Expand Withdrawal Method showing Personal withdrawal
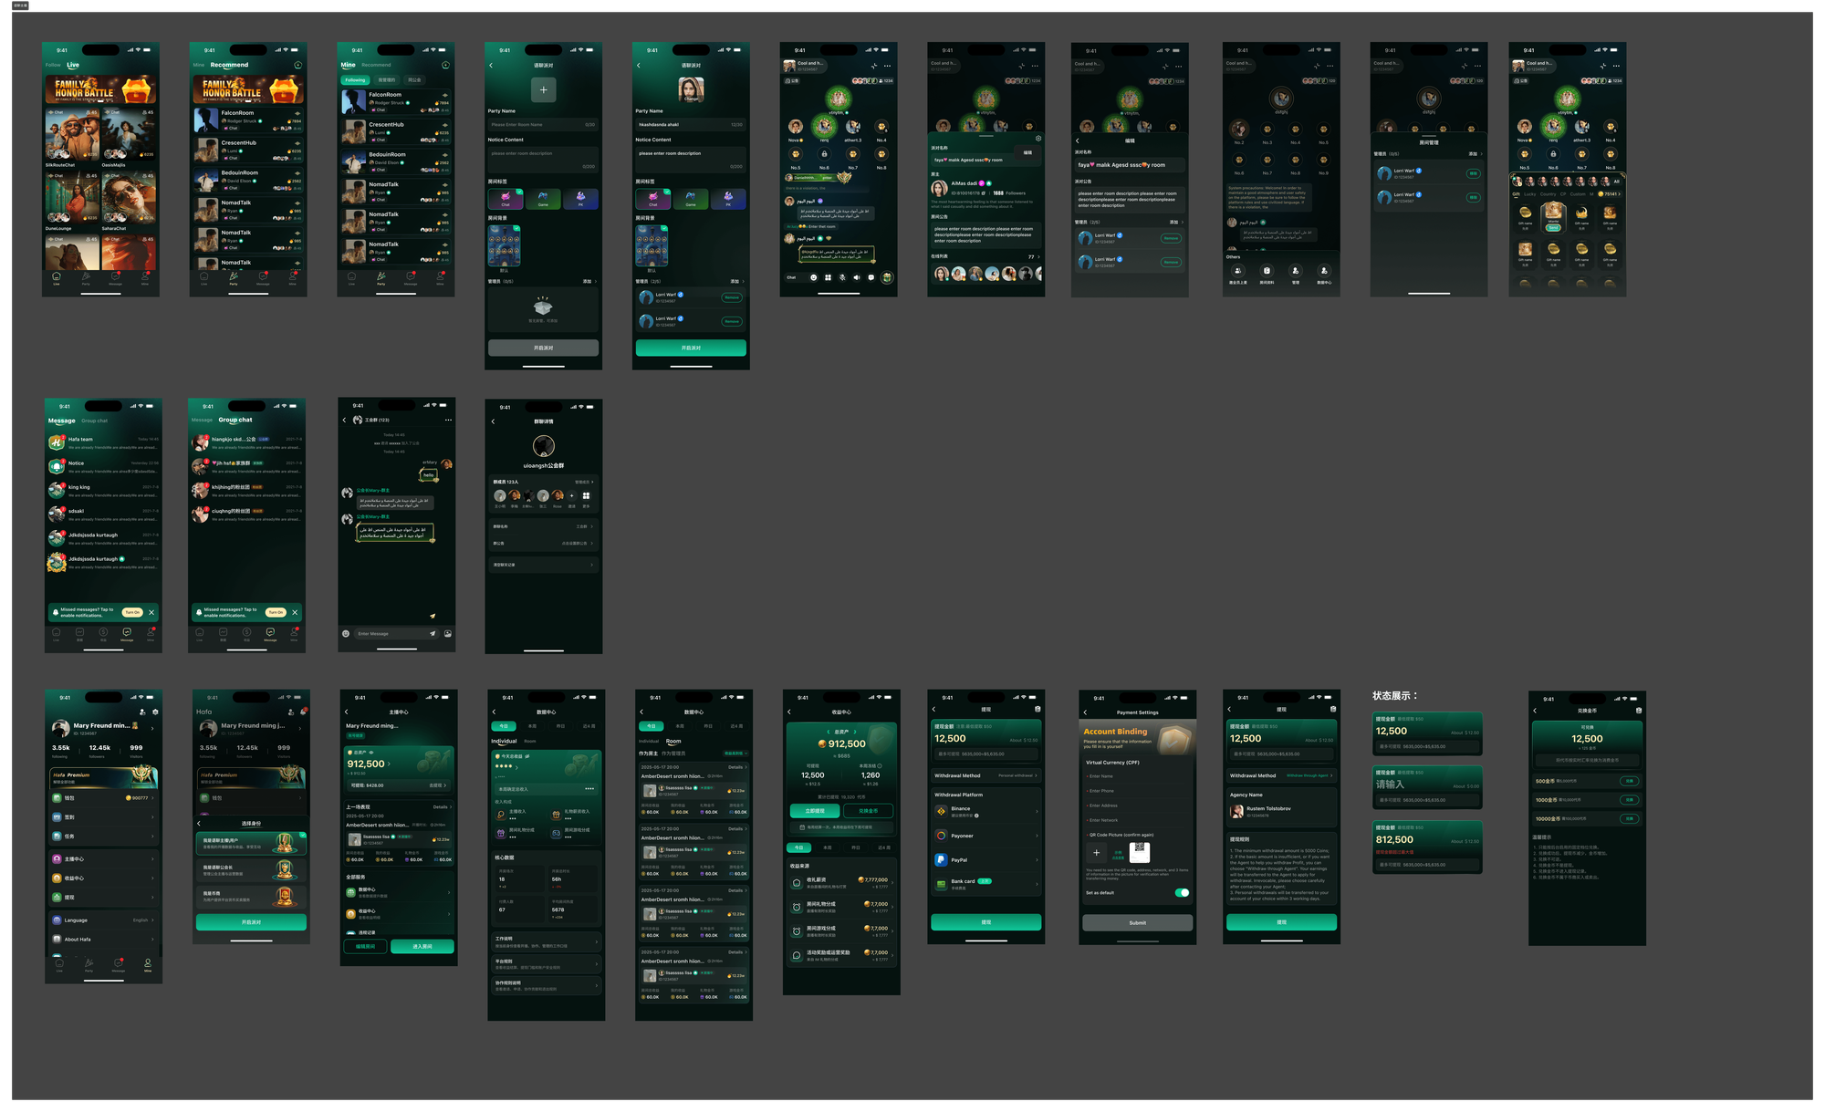 tap(985, 775)
